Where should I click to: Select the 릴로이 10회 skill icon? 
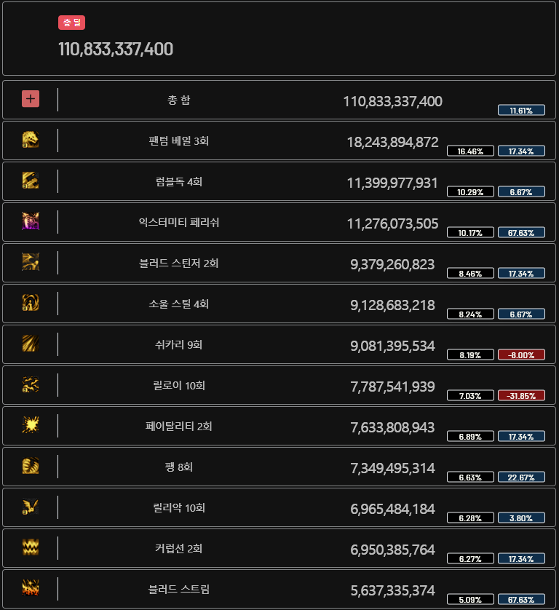click(x=31, y=384)
